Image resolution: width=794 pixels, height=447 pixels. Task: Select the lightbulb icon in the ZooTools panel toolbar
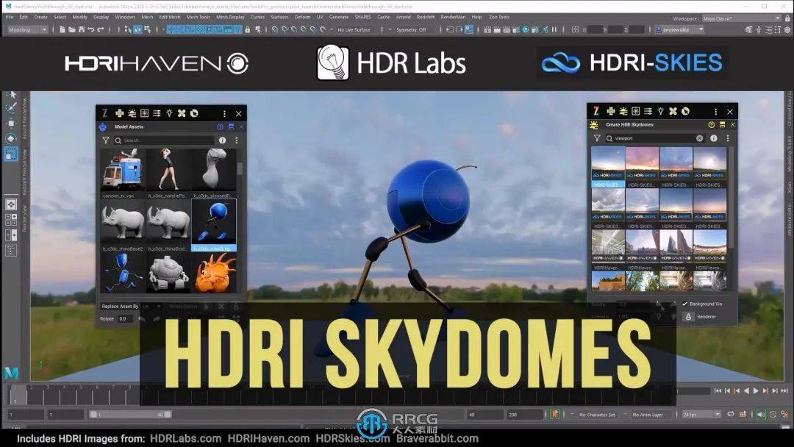click(x=169, y=113)
